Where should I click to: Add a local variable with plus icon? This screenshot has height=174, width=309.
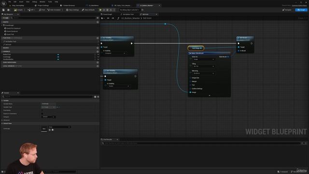pyautogui.click(x=98, y=66)
